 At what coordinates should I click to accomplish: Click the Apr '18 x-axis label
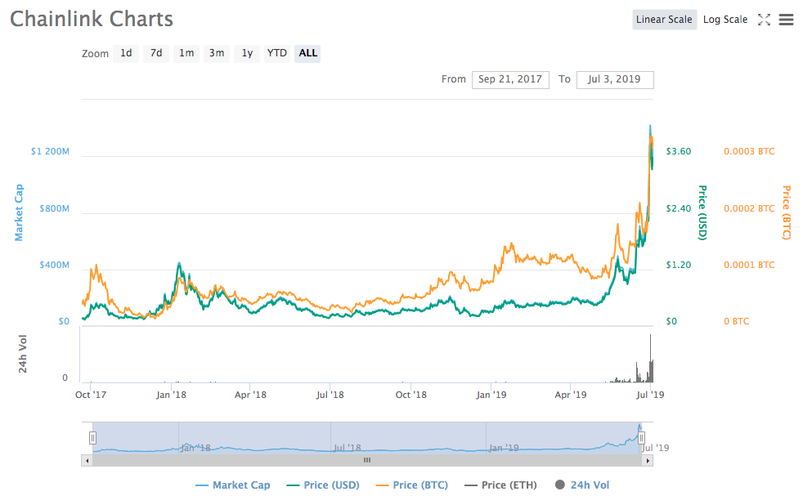(x=250, y=395)
